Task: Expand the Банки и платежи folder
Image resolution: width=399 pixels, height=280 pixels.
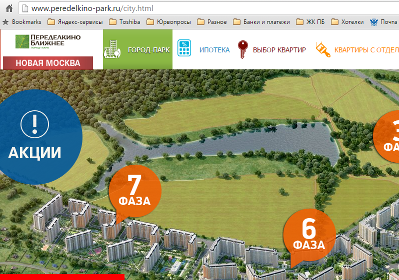Action: 261,22
